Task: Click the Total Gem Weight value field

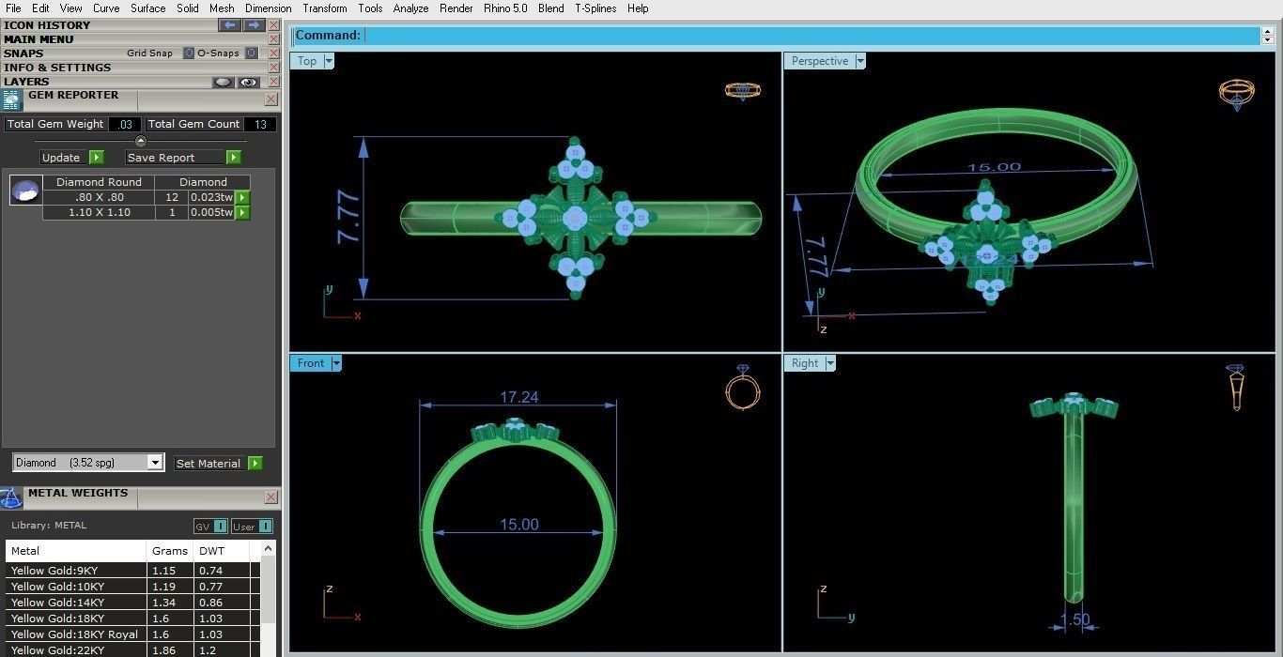Action: pos(124,124)
